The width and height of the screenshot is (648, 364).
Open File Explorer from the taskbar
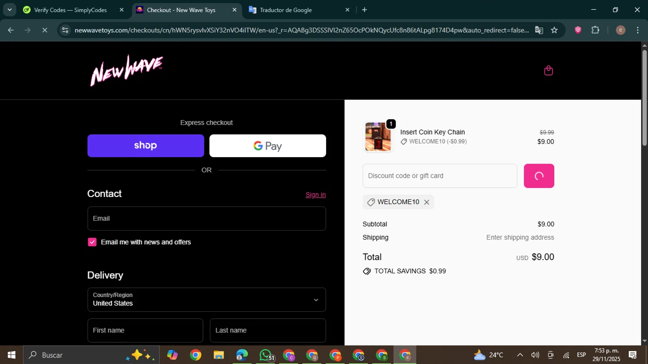click(x=219, y=355)
